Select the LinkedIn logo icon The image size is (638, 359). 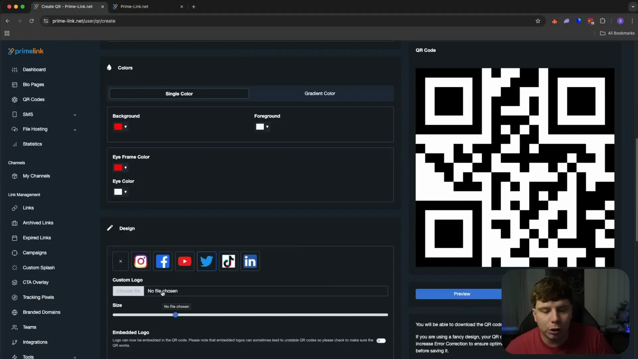tap(250, 261)
